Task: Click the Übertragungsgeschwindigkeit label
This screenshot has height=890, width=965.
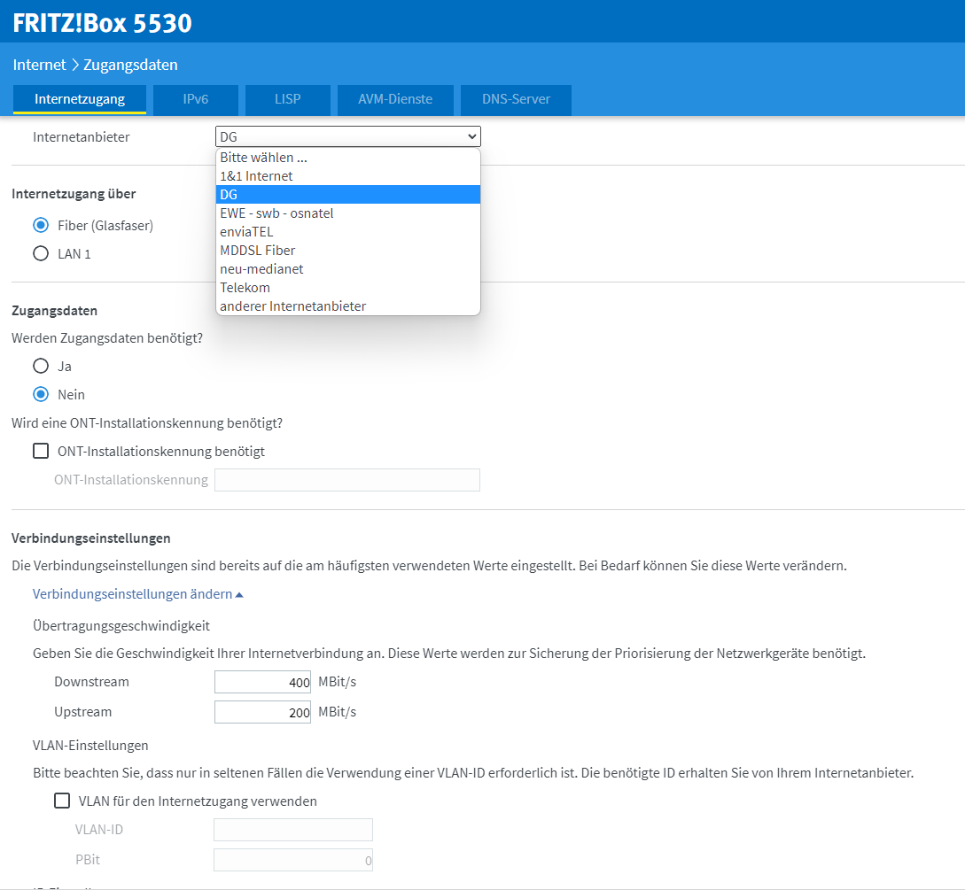Action: [121, 625]
